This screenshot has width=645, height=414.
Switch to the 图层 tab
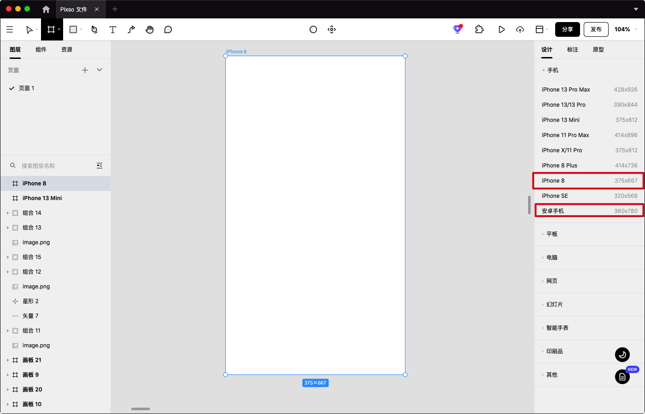coord(15,50)
